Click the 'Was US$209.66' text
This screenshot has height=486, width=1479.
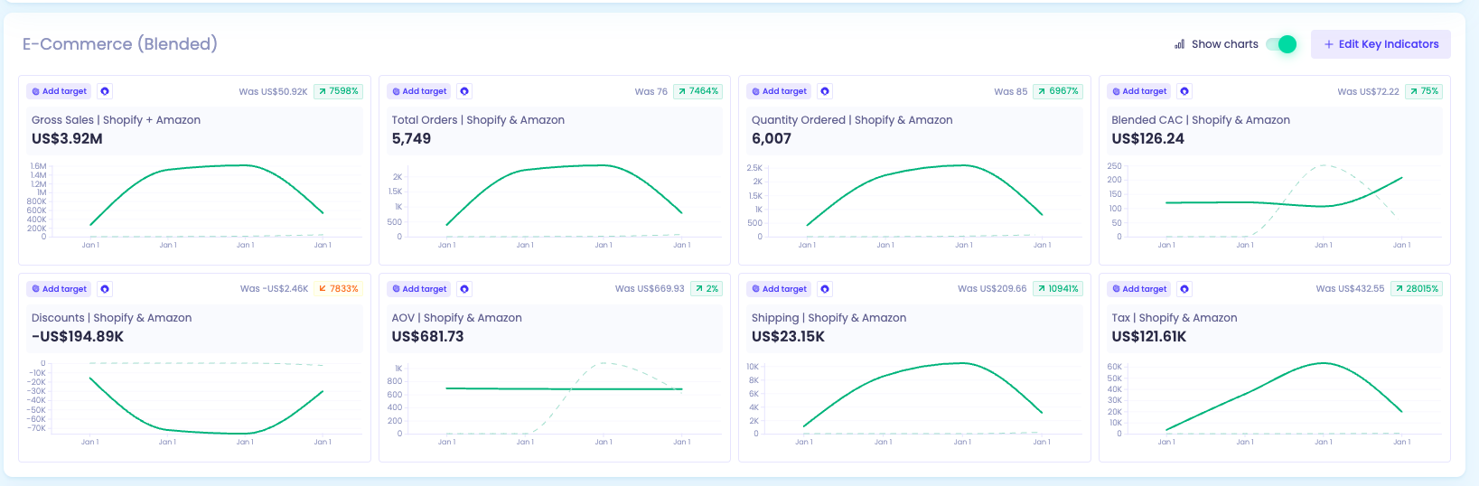(x=992, y=289)
